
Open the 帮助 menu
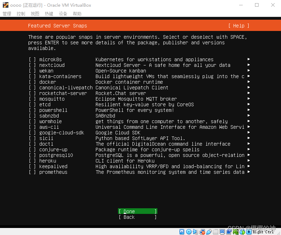click(77, 14)
